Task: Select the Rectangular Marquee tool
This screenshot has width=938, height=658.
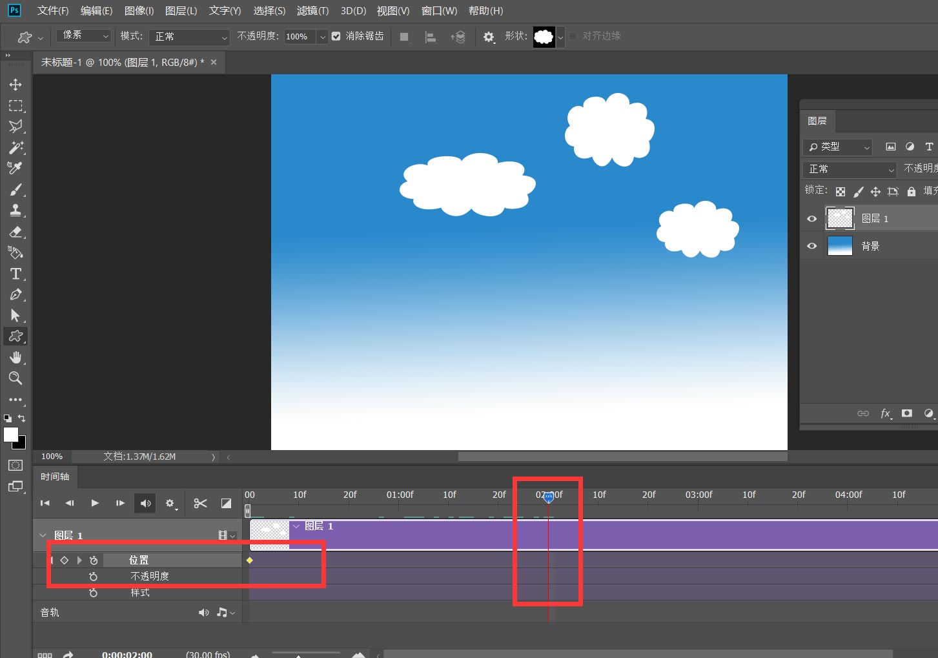Action: click(x=15, y=105)
